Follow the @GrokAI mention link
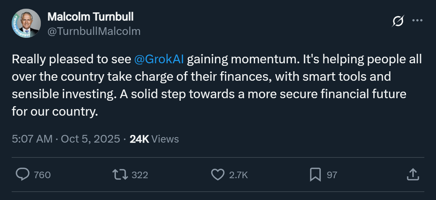This screenshot has height=200, width=436. (x=159, y=59)
